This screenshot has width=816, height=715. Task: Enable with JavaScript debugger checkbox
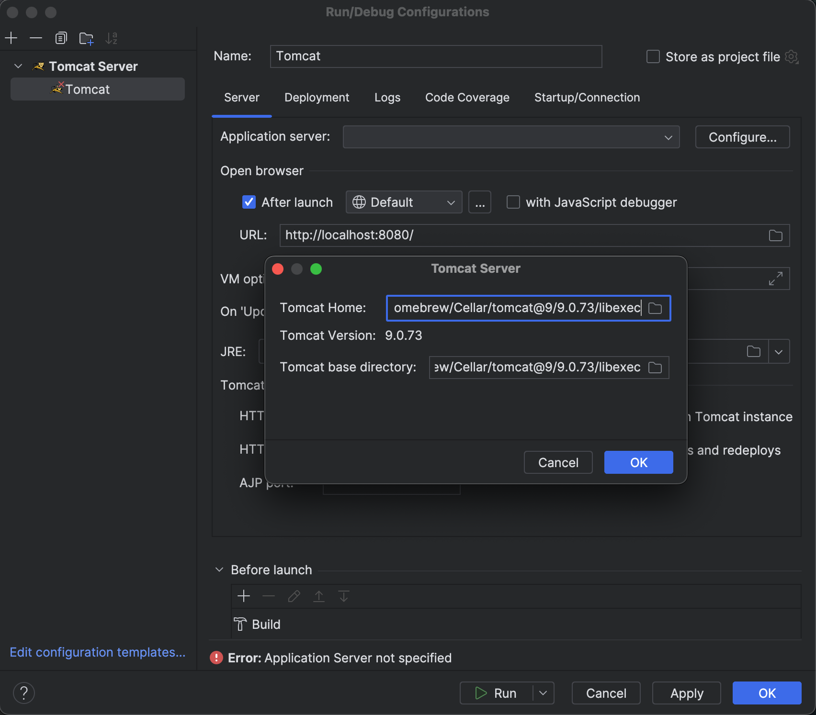click(513, 202)
